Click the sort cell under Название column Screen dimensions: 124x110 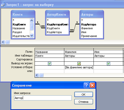(x=49, y=60)
